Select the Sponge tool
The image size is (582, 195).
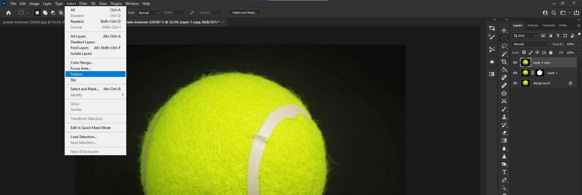504,164
